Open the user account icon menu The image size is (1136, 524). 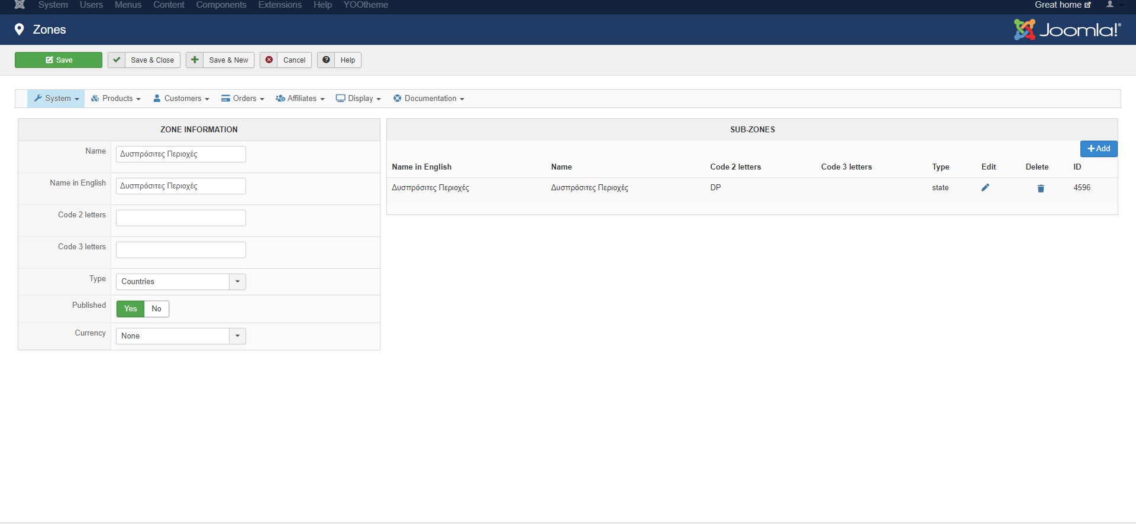(x=1113, y=5)
